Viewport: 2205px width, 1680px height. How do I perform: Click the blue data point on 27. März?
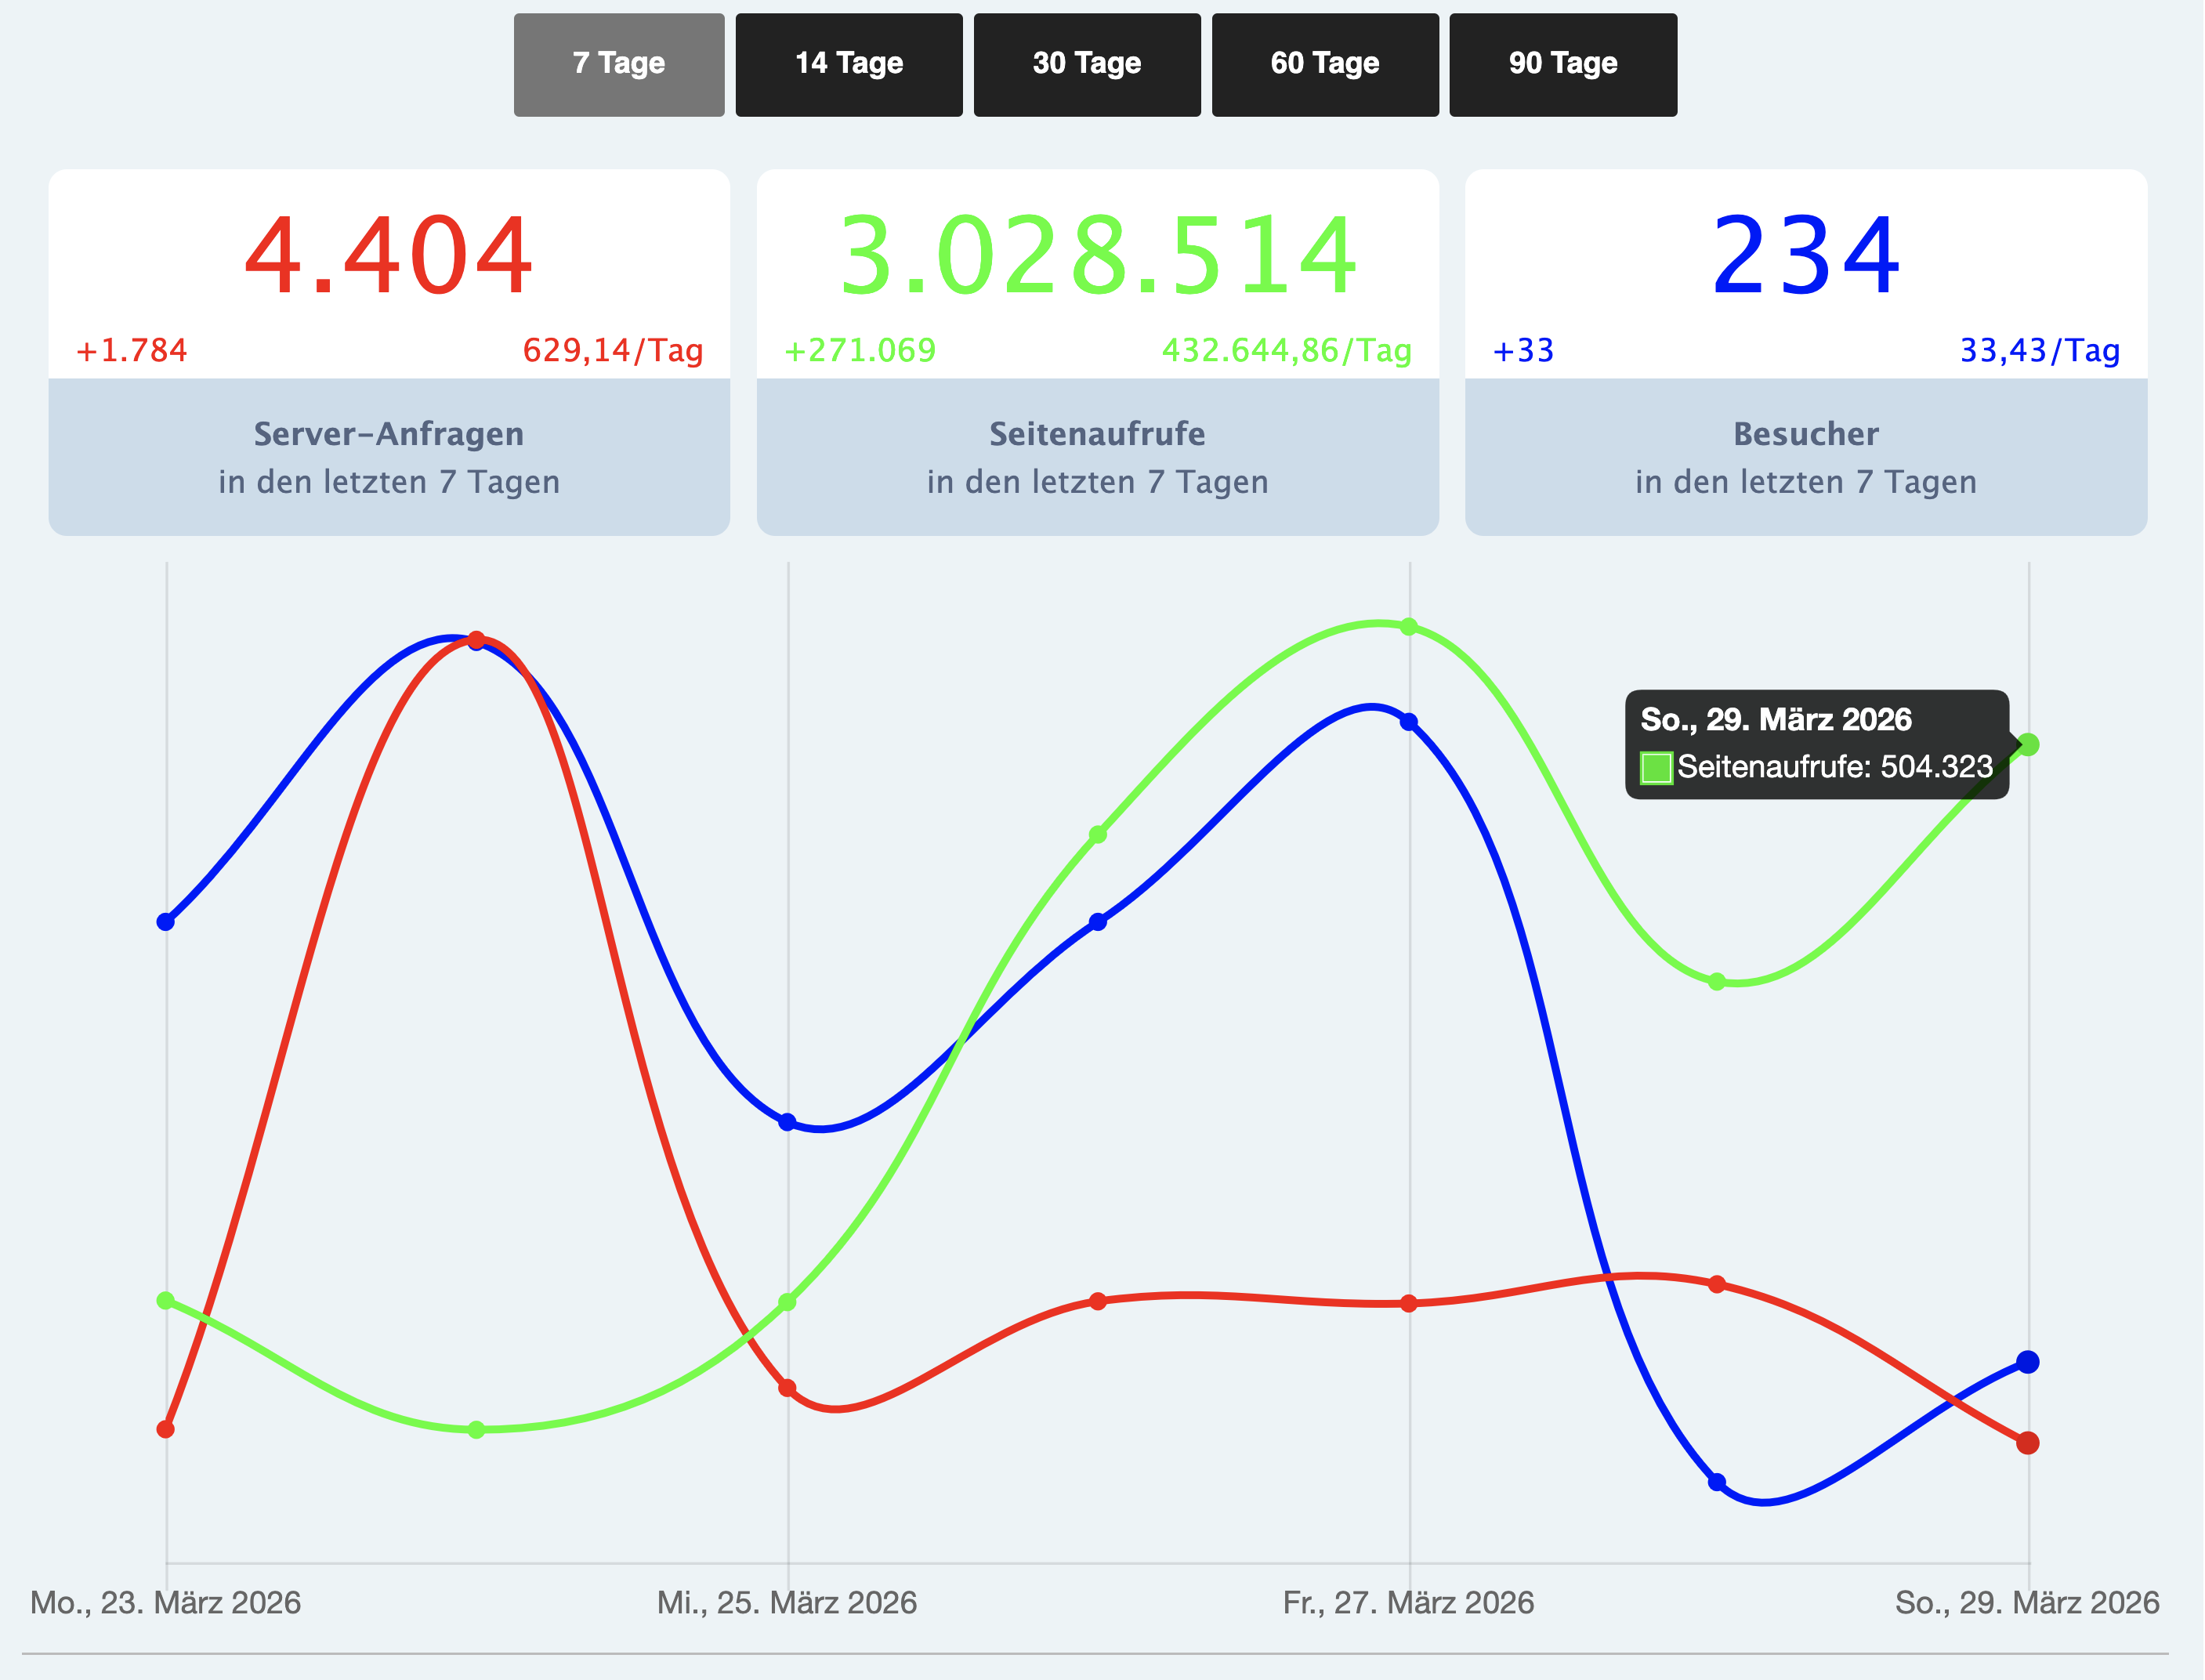1408,722
